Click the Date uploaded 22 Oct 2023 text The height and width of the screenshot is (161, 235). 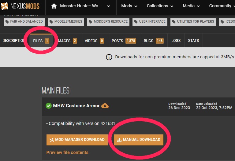pos(214,106)
